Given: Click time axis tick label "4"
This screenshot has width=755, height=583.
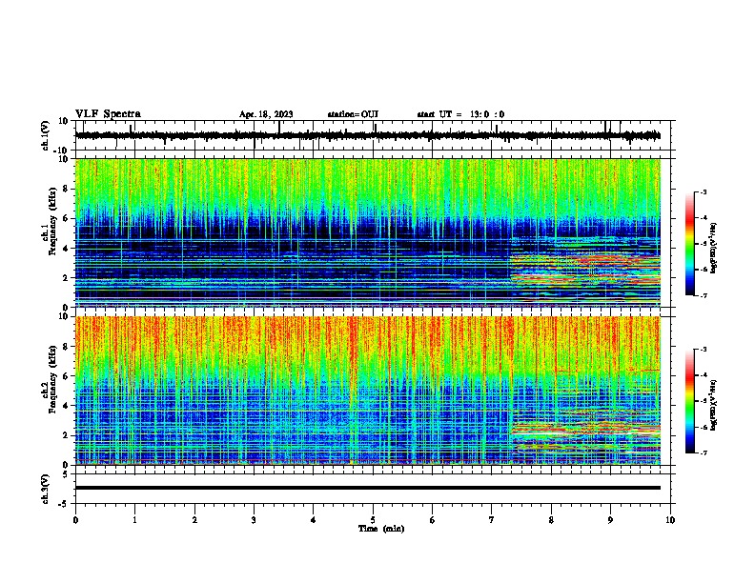Looking at the screenshot, I should click(314, 520).
